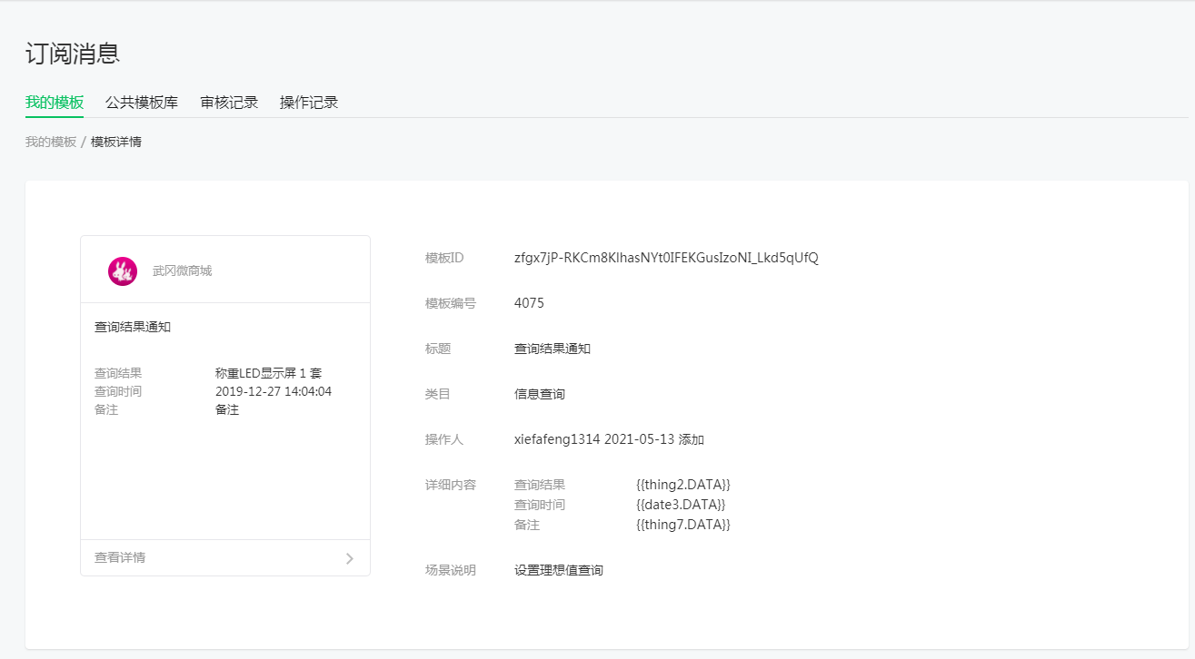1195x659 pixels.
Task: Click the 查询时间 label in preview card
Action: (118, 391)
